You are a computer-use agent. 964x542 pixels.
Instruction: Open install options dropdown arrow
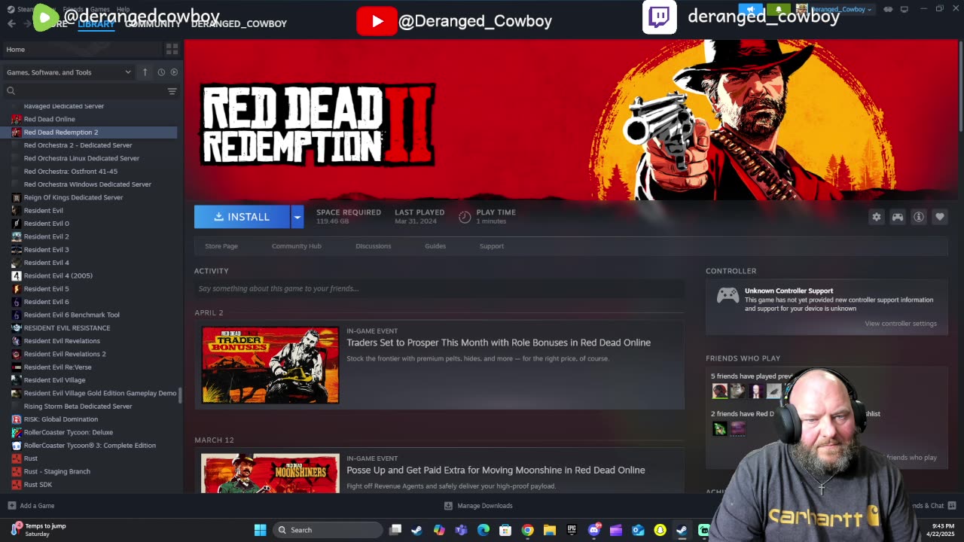(297, 217)
